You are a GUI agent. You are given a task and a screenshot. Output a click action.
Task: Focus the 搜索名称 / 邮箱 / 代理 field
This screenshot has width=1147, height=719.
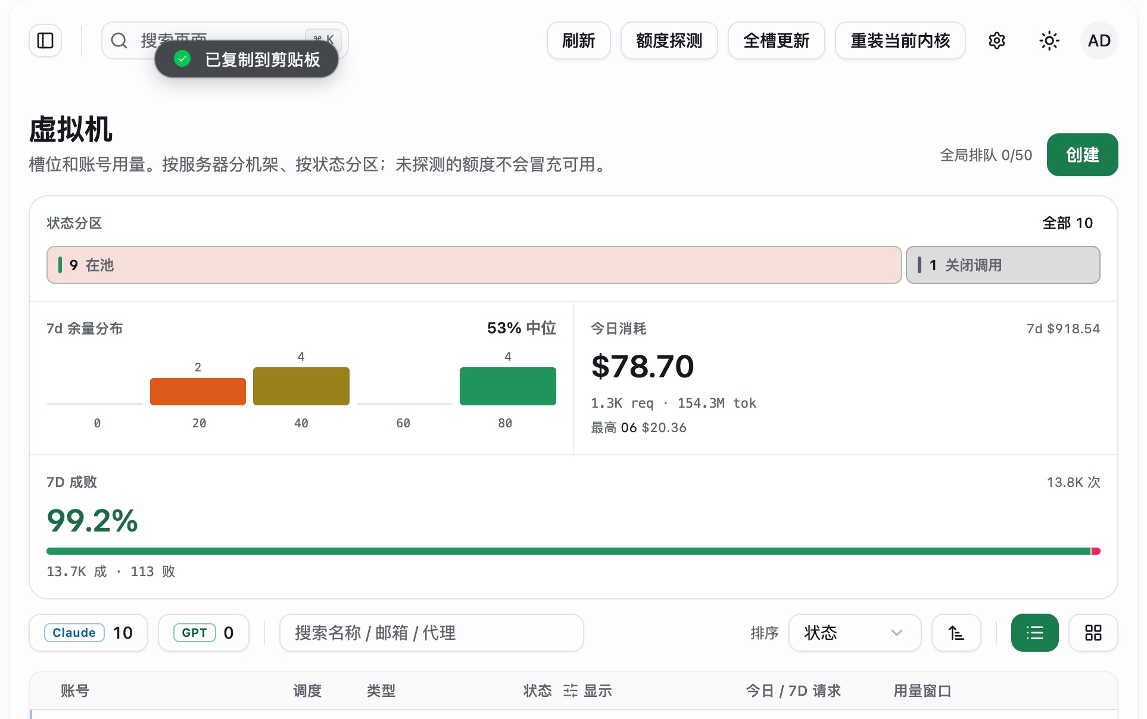pos(432,633)
